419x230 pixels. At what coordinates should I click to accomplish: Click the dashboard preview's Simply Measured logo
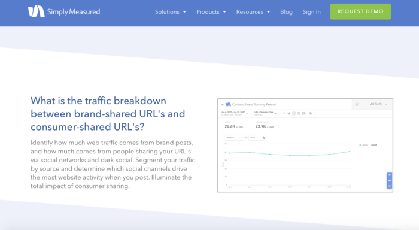pos(228,104)
